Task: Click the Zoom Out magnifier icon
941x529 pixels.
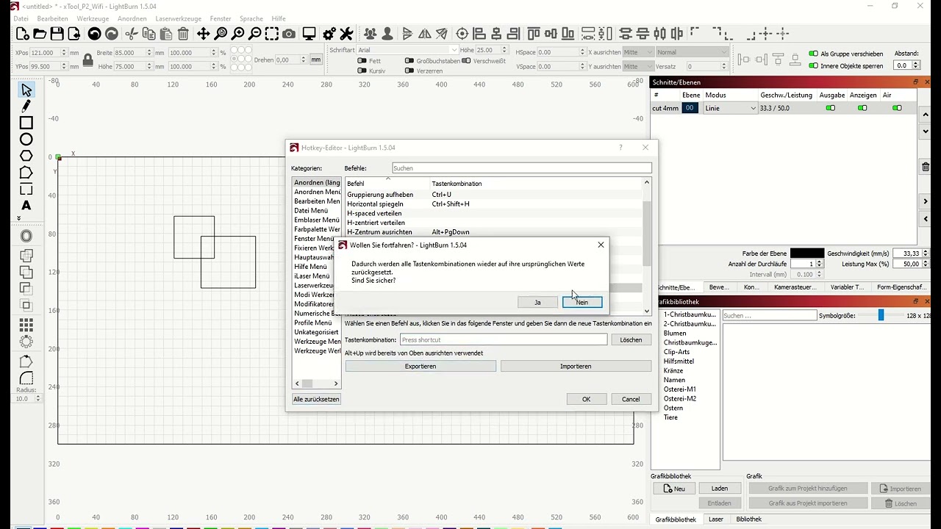Action: [x=254, y=34]
